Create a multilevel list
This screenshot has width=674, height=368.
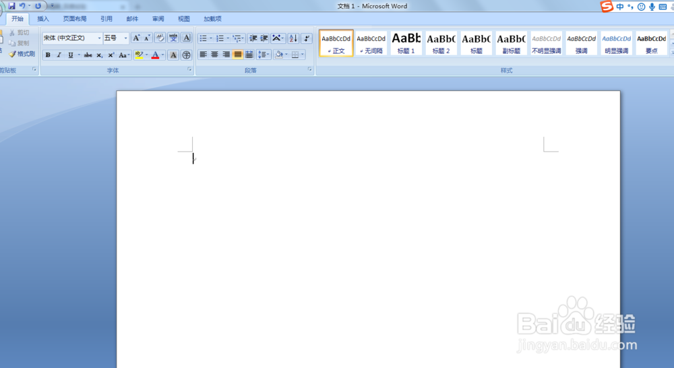[237, 38]
